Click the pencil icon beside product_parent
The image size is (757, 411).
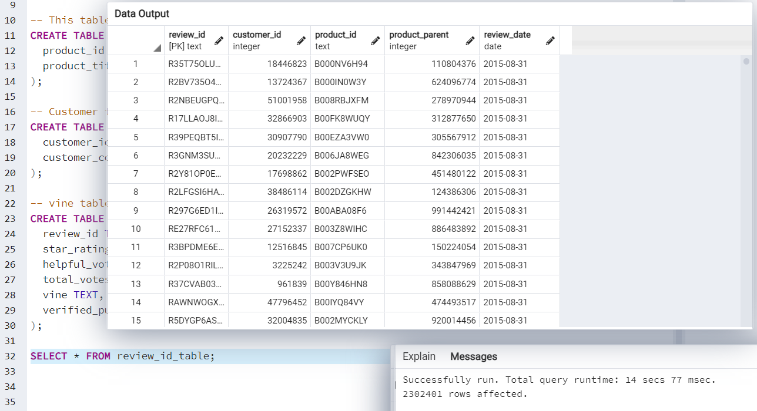coord(469,41)
